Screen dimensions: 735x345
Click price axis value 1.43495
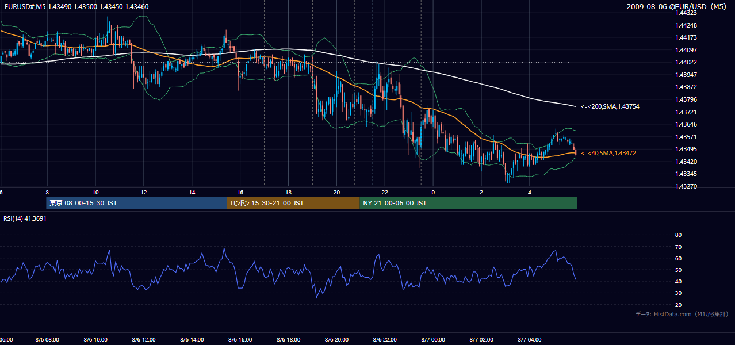687,149
